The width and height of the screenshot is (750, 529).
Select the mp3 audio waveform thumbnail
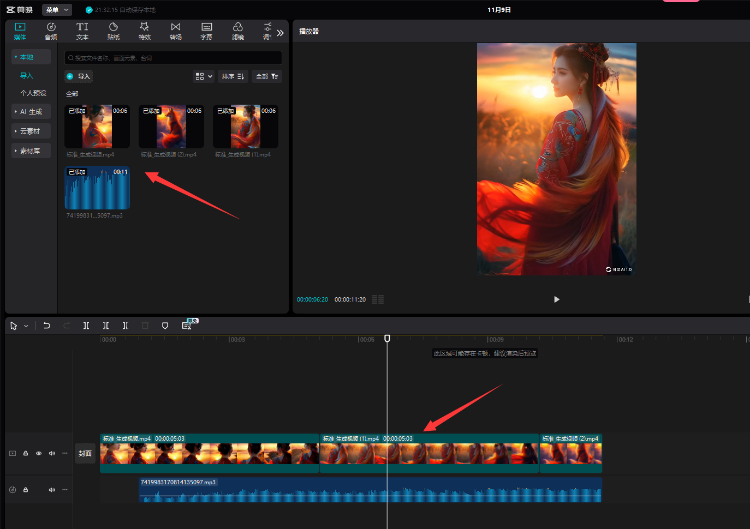[97, 188]
